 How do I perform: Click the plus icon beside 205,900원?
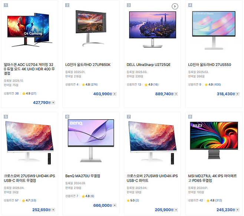(x=176, y=210)
